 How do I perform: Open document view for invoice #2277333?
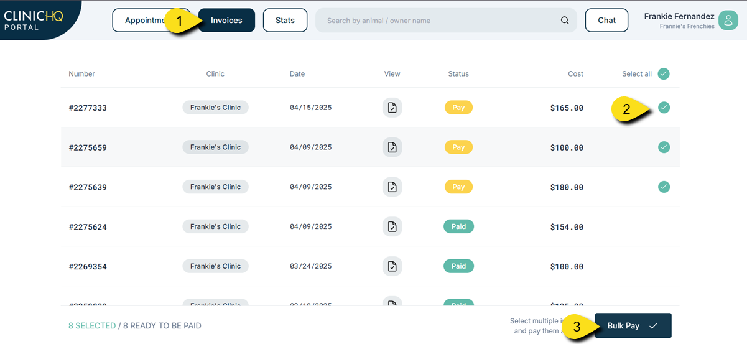tap(392, 108)
